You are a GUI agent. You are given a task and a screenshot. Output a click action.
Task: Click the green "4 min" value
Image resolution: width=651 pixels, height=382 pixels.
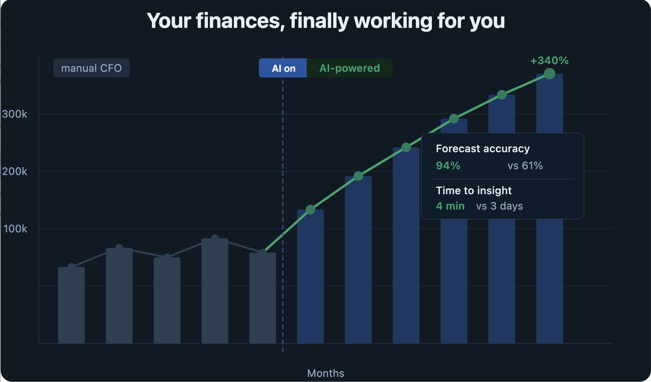(x=450, y=206)
